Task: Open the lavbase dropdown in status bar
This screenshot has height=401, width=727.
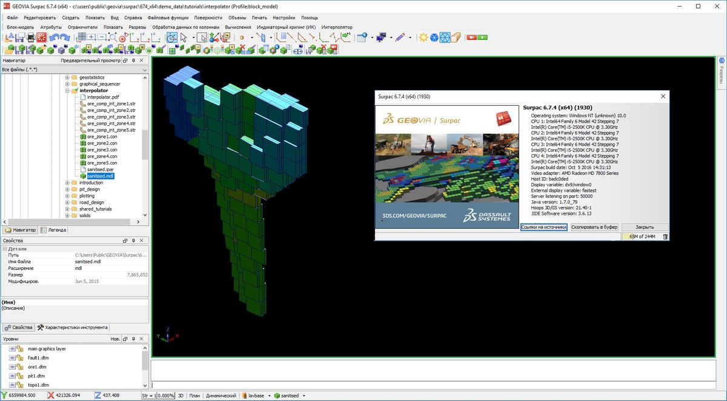Action: [269, 396]
